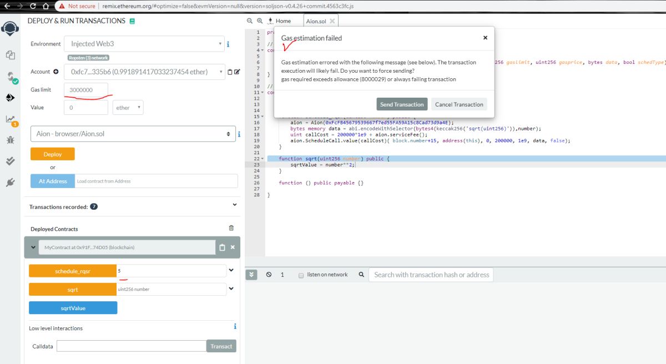Expand the Transactions recorded section
Image resolution: width=666 pixels, height=364 pixels.
coord(235,205)
